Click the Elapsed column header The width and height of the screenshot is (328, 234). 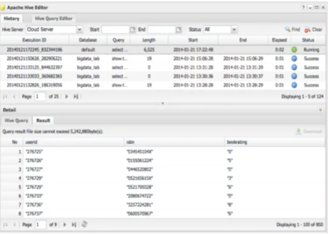pyautogui.click(x=279, y=40)
